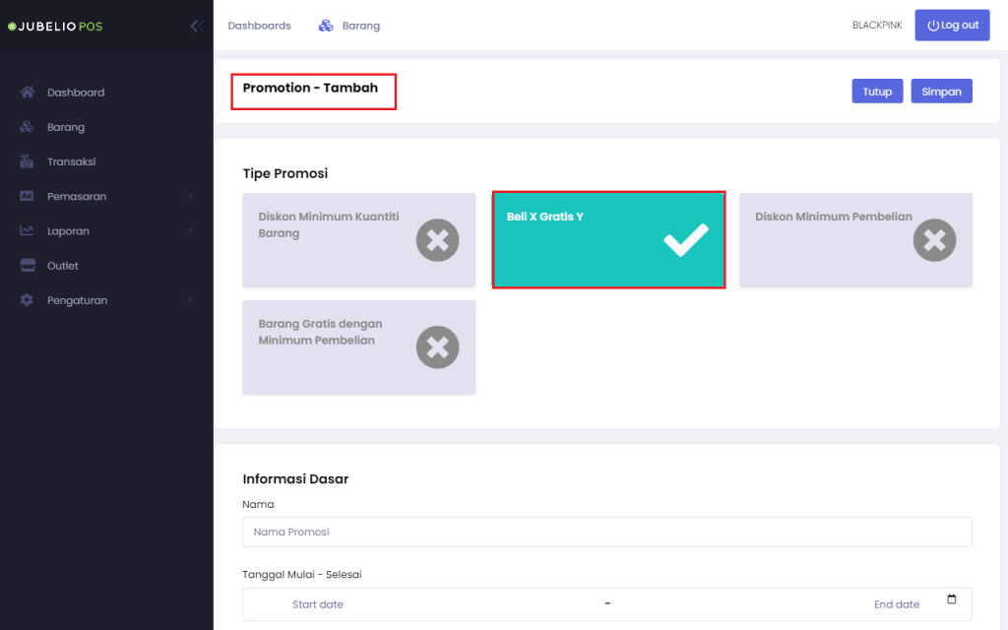Click the Tutup button
The width and height of the screenshot is (1008, 630).
tap(877, 92)
